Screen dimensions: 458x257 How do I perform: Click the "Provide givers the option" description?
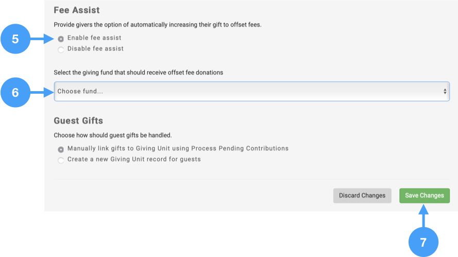[x=157, y=25]
